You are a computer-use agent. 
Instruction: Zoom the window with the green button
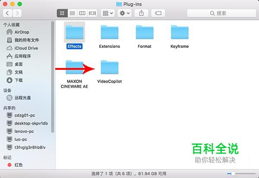[20, 4]
